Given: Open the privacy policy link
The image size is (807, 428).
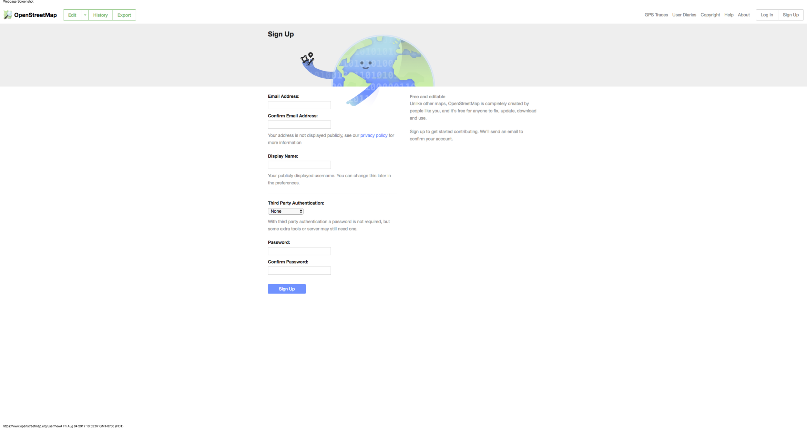Looking at the screenshot, I should click(x=374, y=135).
